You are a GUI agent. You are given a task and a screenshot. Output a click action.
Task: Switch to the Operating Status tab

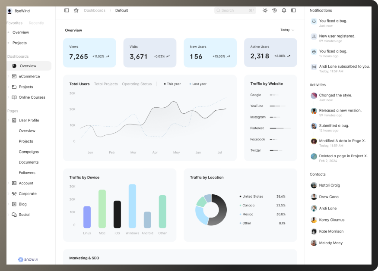coord(137,84)
